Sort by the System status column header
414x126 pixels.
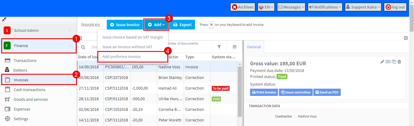(223, 57)
